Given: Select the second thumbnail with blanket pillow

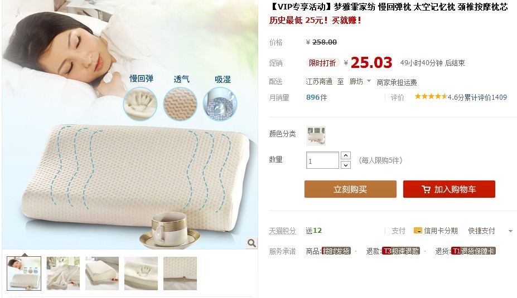Looking at the screenshot, I should (63, 273).
